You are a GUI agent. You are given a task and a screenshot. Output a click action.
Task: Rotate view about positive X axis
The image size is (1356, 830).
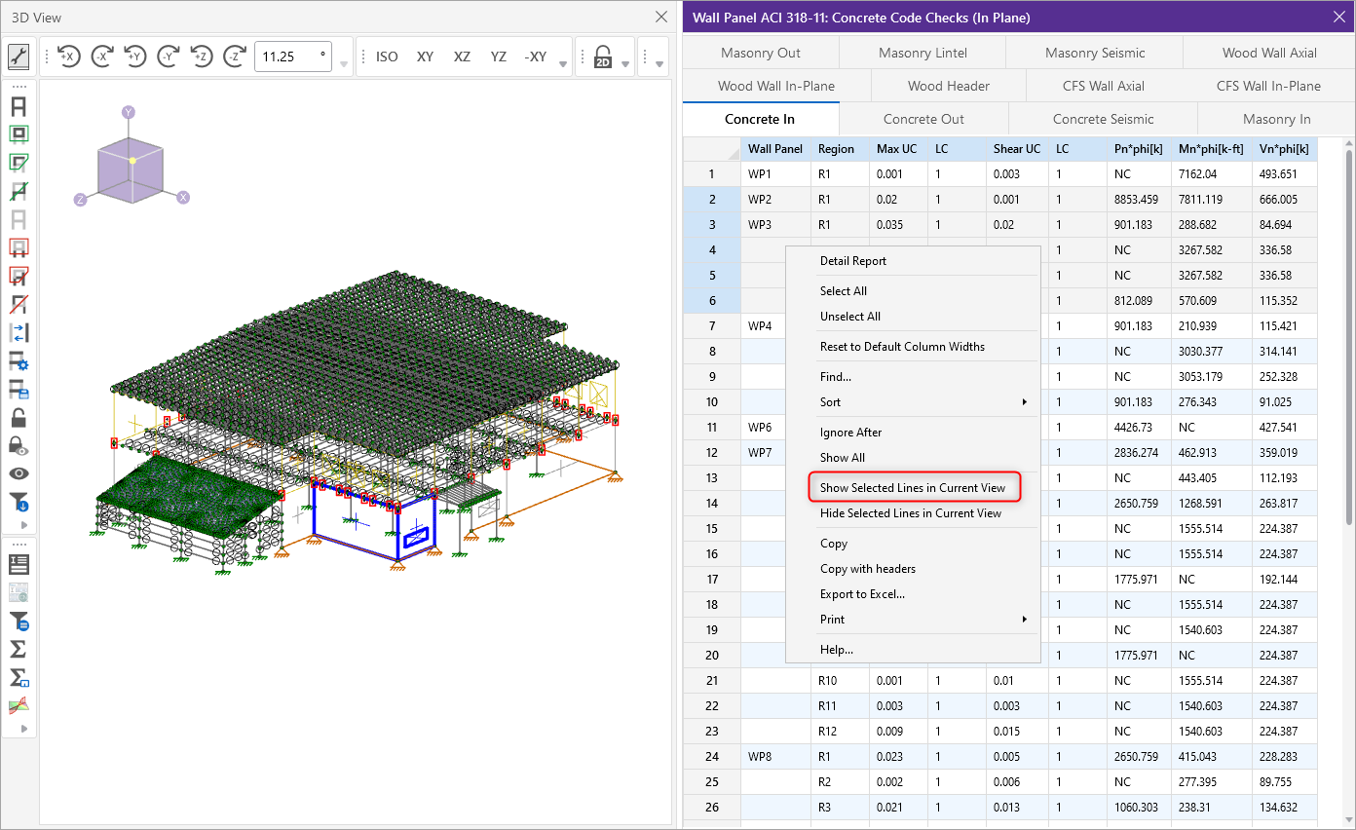click(68, 57)
